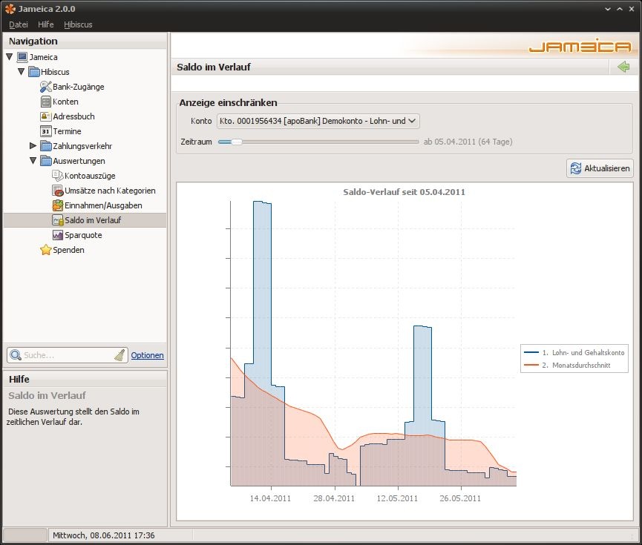Image resolution: width=642 pixels, height=545 pixels.
Task: Clear search with the broom icon
Action: [x=119, y=355]
